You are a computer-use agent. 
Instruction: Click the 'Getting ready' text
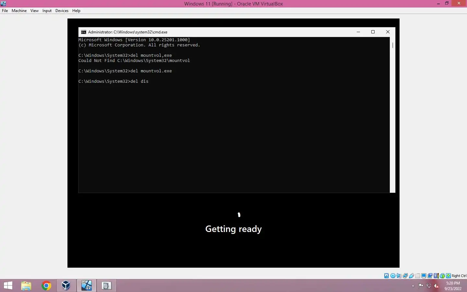pos(233,229)
